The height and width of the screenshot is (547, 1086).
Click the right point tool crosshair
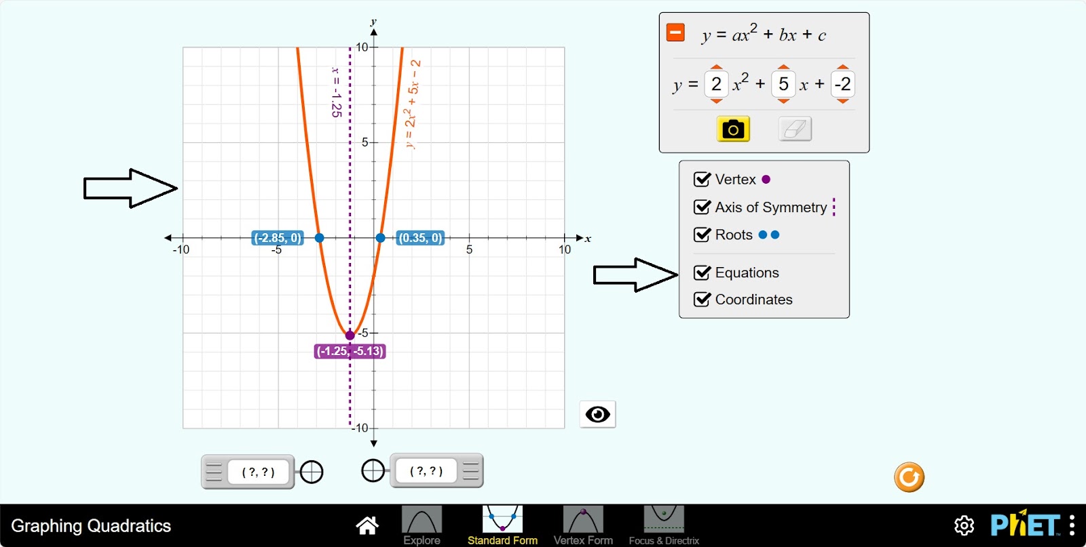[x=373, y=470]
